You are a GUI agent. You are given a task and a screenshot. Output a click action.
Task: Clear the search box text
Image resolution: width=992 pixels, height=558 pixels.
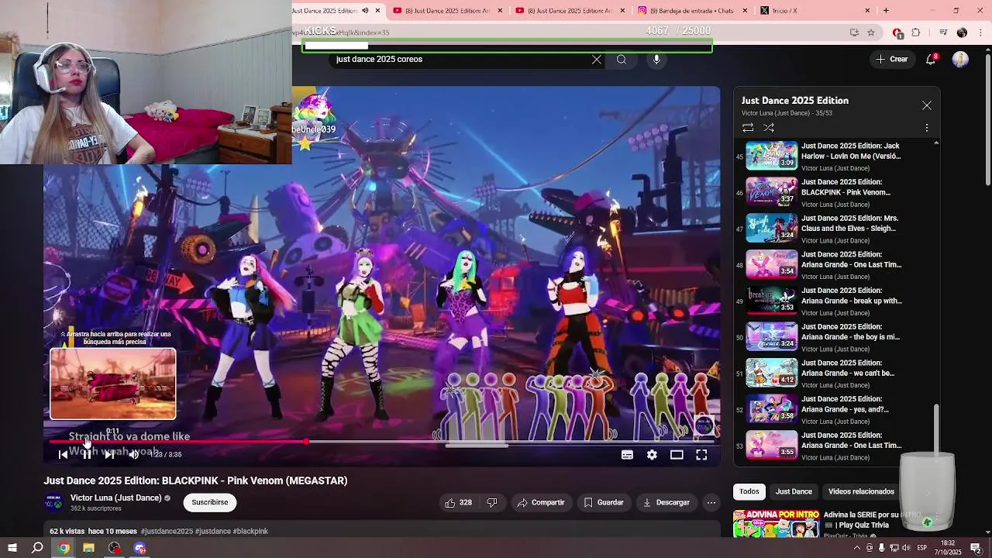[x=597, y=60]
